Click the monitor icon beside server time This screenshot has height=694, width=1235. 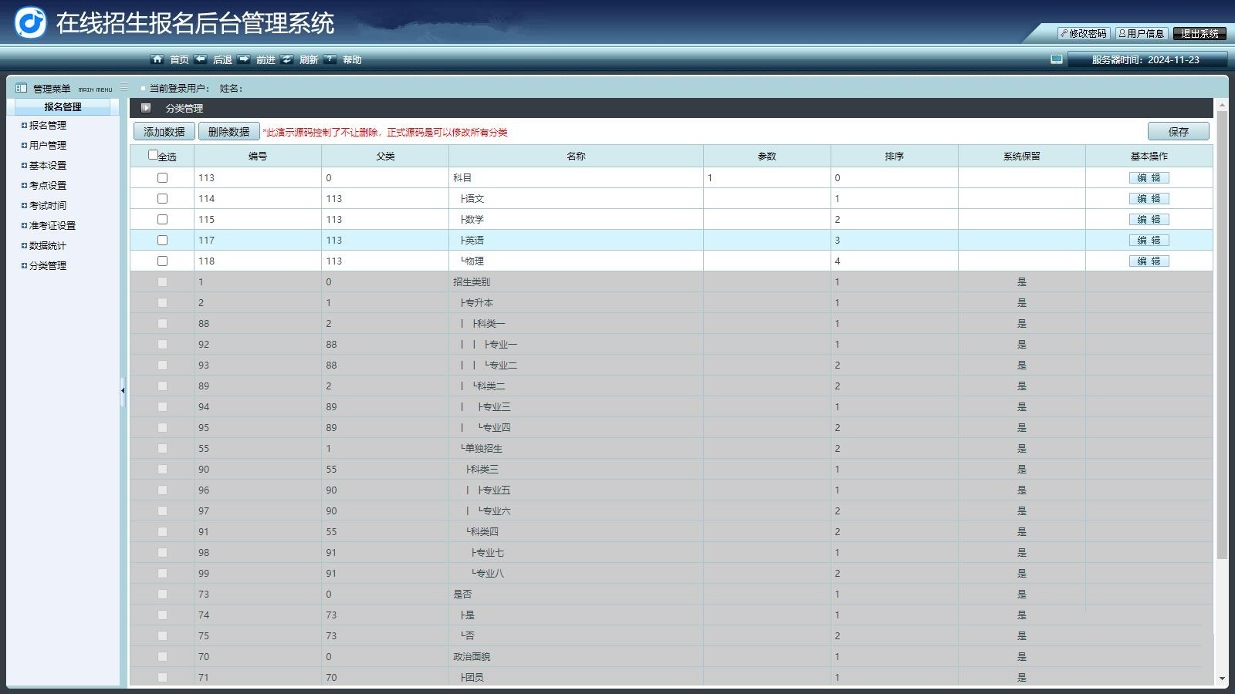pos(1057,59)
